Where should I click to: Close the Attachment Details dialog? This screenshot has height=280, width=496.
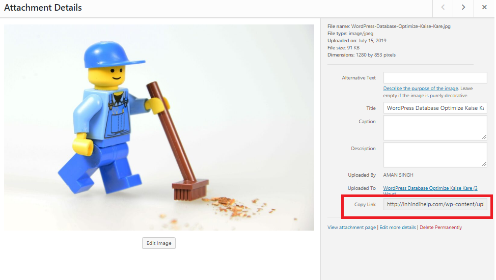pyautogui.click(x=484, y=8)
